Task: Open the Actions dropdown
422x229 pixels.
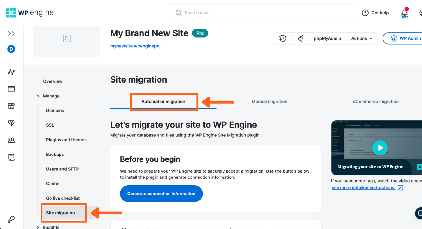Action: pos(361,38)
